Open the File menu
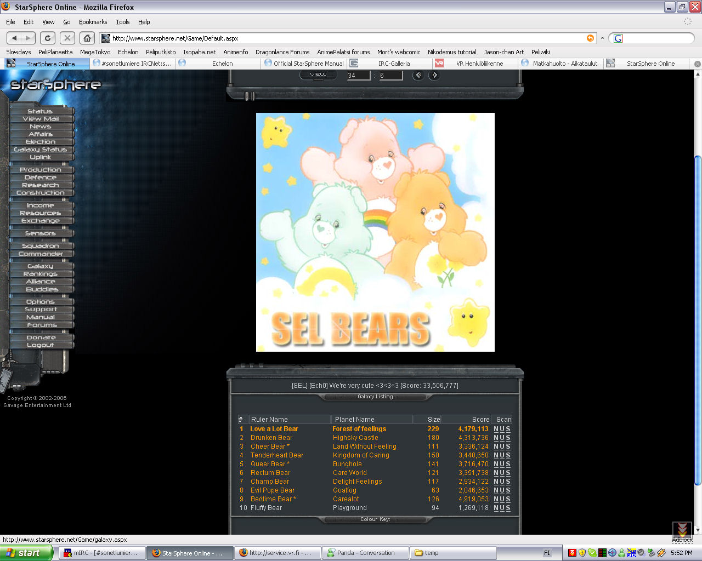This screenshot has width=702, height=561. coord(10,22)
